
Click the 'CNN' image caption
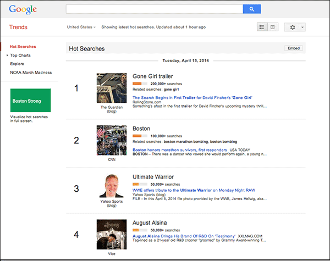click(x=112, y=160)
